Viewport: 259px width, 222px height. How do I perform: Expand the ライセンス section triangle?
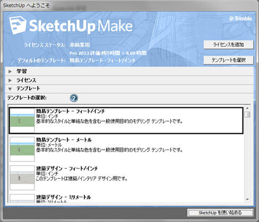[x=10, y=80]
